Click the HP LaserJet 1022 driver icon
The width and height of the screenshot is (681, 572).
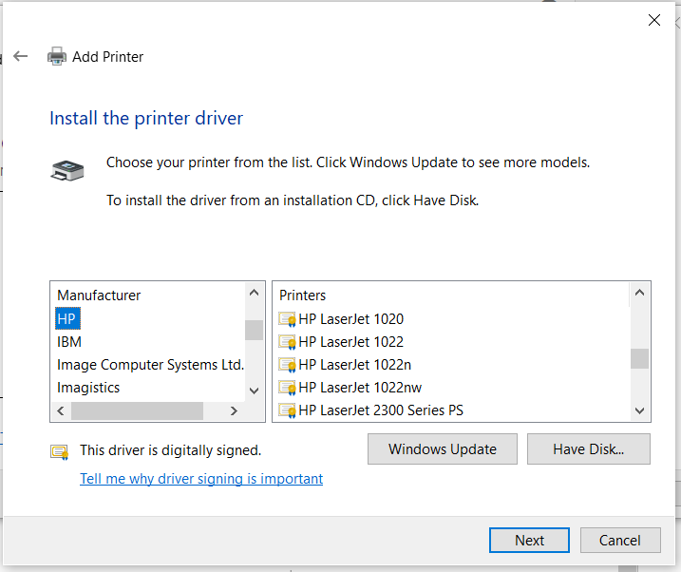tap(287, 342)
